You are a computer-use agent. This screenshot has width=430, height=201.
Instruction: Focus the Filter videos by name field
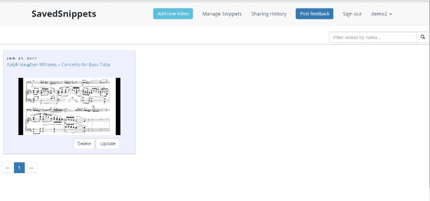point(372,37)
